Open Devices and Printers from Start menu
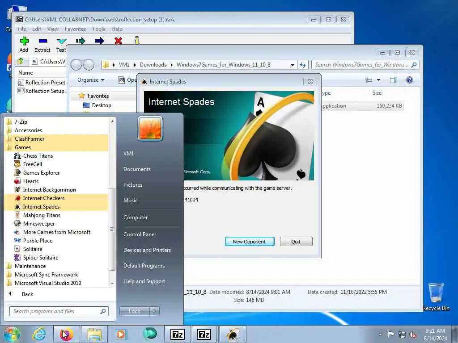The width and height of the screenshot is (458, 343). 147,250
